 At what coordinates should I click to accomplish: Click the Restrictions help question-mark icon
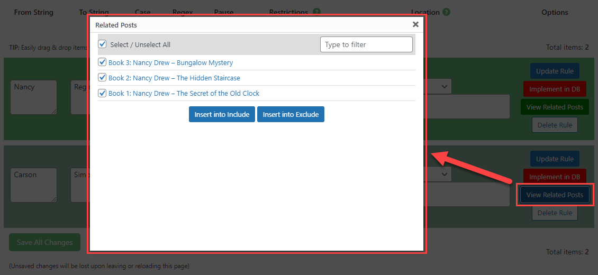click(x=316, y=12)
